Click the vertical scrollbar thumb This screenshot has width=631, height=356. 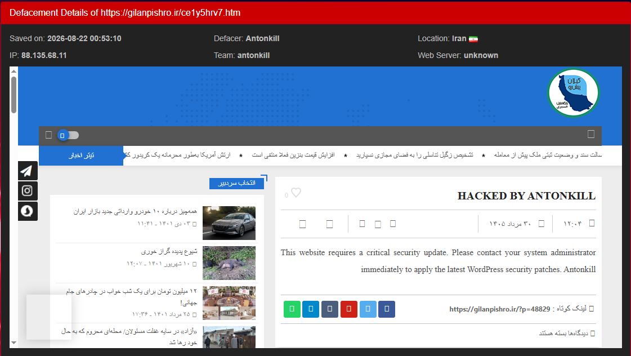pyautogui.click(x=14, y=95)
